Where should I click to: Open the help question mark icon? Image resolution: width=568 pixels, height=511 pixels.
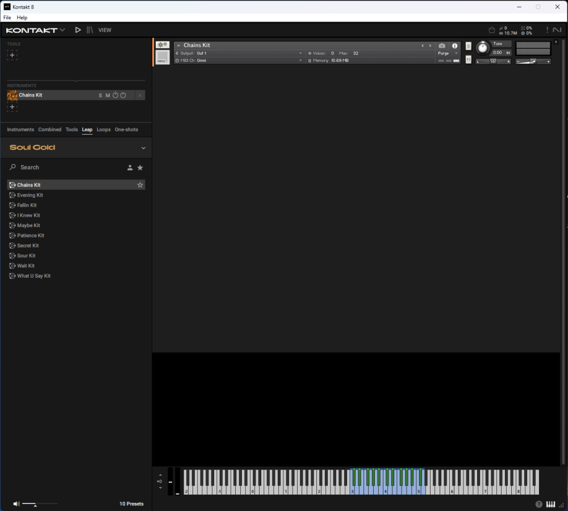click(539, 504)
